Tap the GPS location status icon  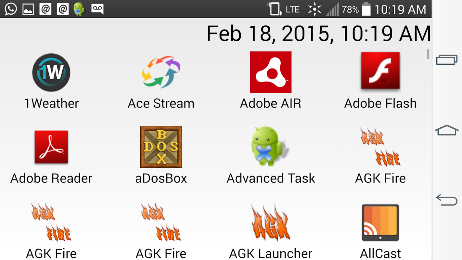pos(314,9)
